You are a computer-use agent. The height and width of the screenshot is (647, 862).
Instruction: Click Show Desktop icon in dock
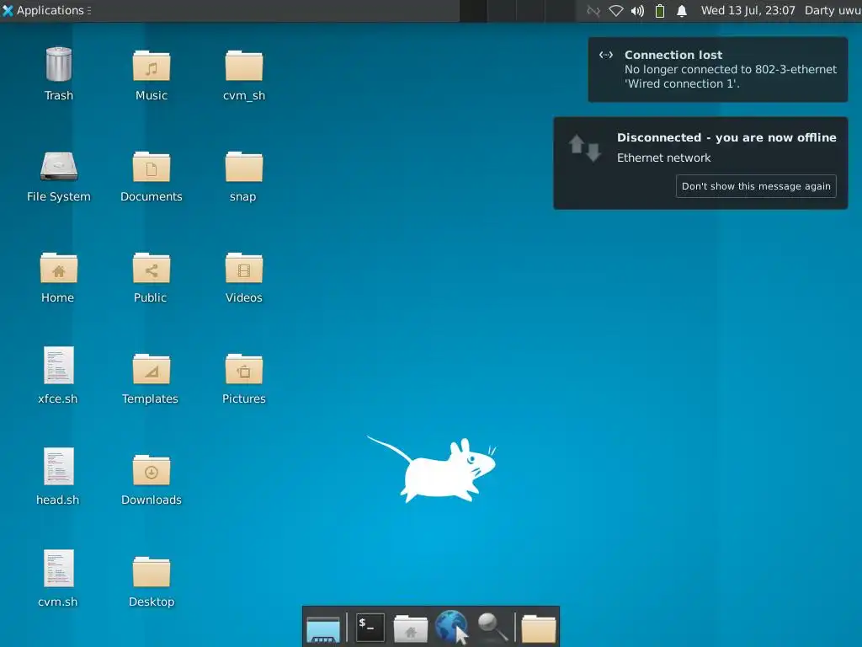(x=323, y=628)
